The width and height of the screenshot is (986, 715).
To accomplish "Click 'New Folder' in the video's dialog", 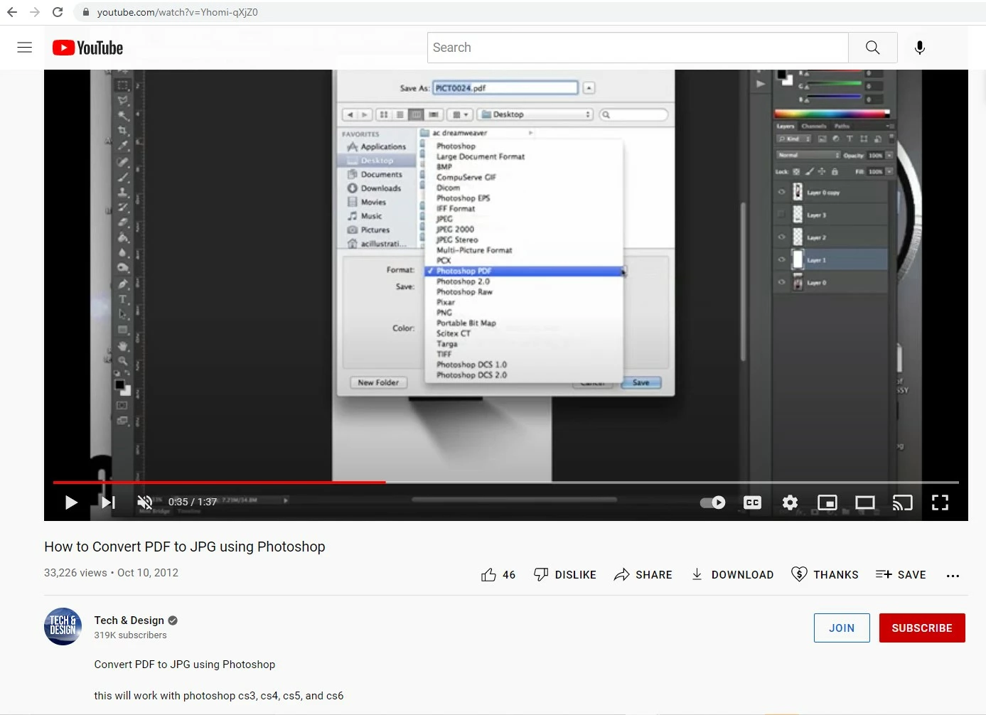I will (378, 382).
